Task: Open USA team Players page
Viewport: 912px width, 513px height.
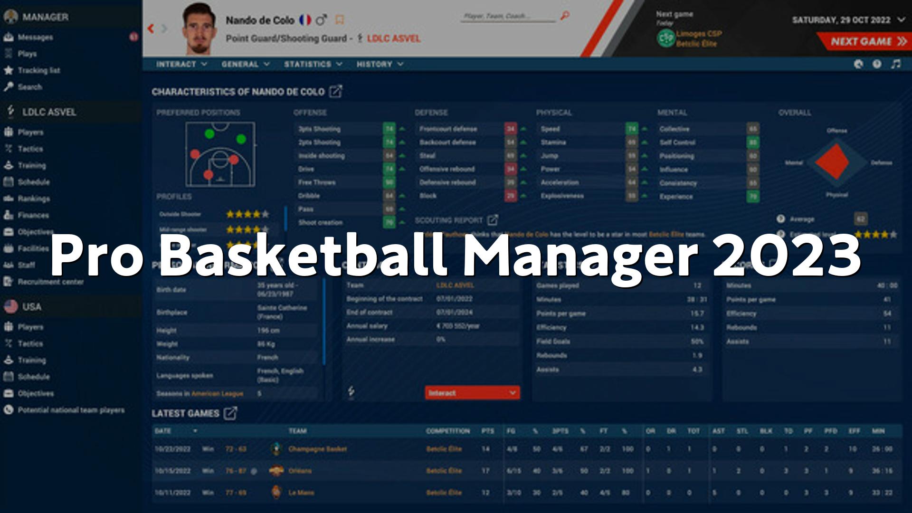Action: pyautogui.click(x=30, y=327)
